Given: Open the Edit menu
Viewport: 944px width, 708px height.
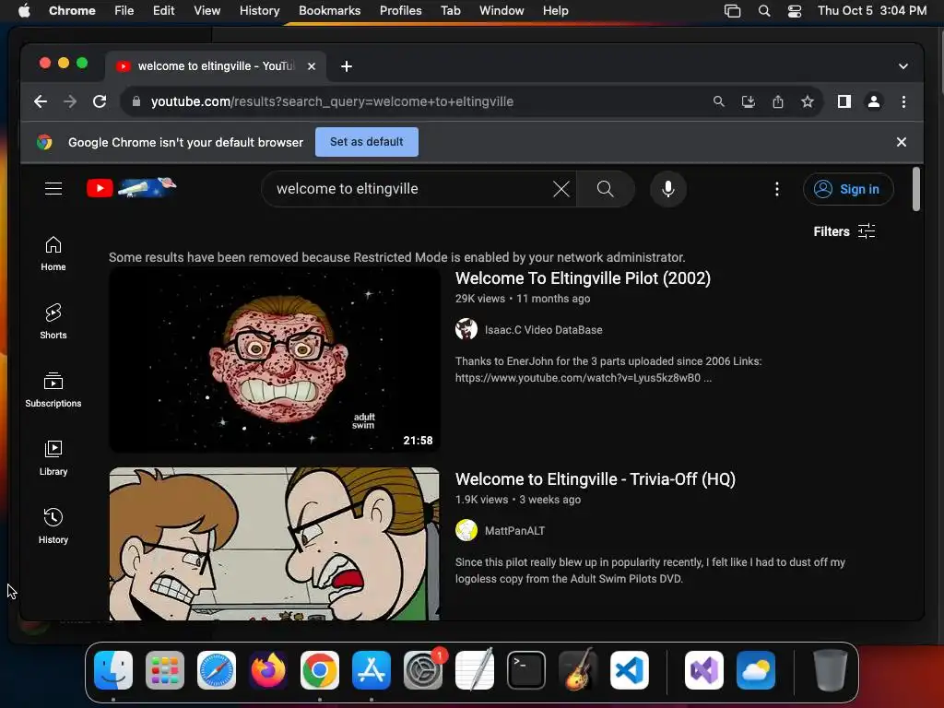Looking at the screenshot, I should pos(163,11).
